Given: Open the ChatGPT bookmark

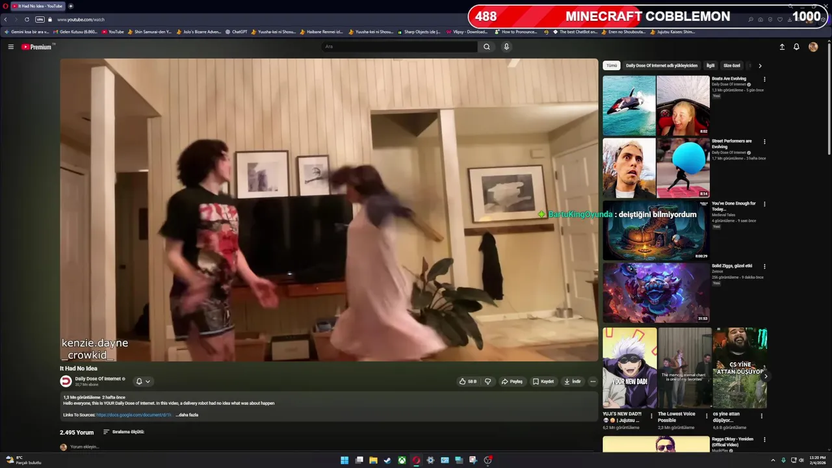Looking at the screenshot, I should (x=236, y=32).
